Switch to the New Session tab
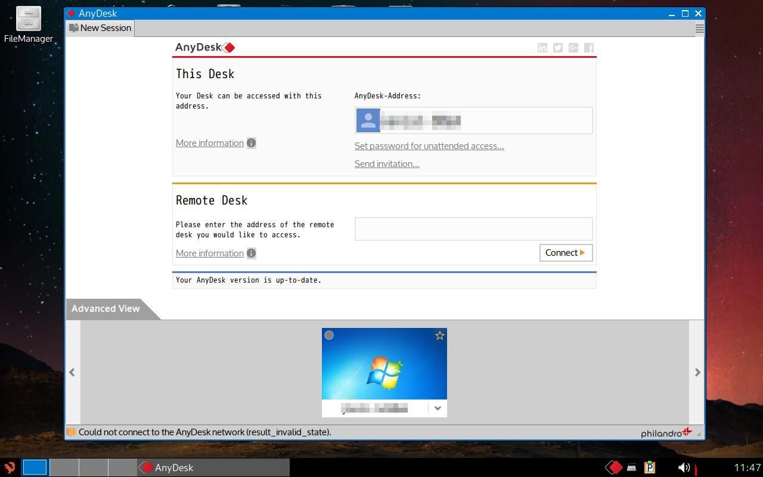 point(100,27)
